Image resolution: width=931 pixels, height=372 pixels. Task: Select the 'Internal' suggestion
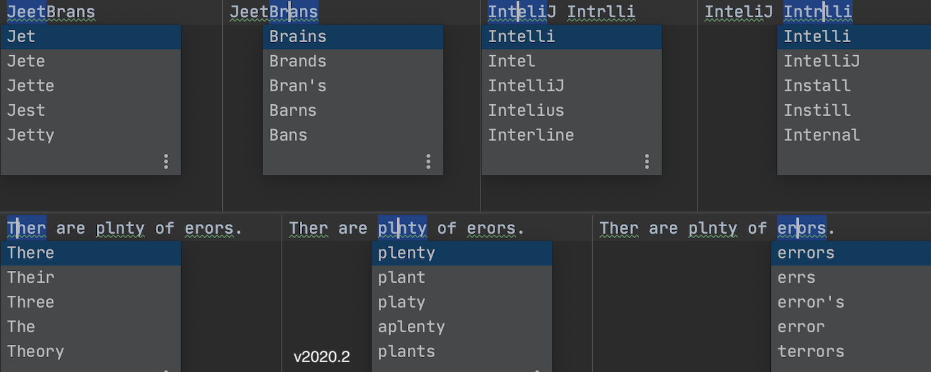coord(854,135)
